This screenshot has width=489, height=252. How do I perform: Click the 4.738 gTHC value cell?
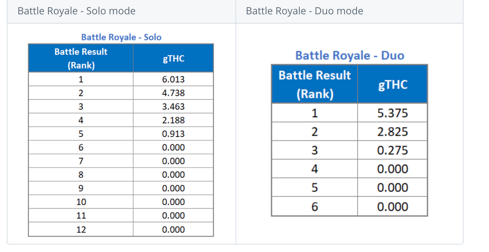click(x=173, y=93)
